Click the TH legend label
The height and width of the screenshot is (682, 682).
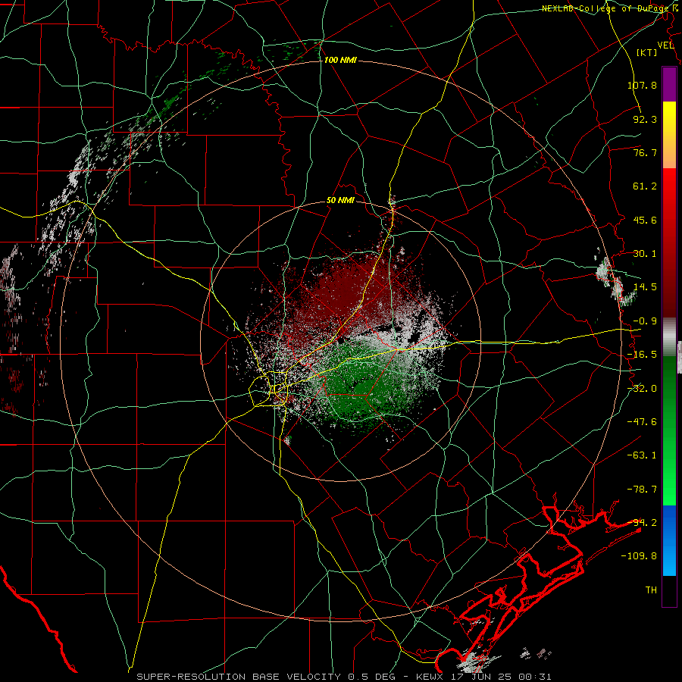pos(651,590)
